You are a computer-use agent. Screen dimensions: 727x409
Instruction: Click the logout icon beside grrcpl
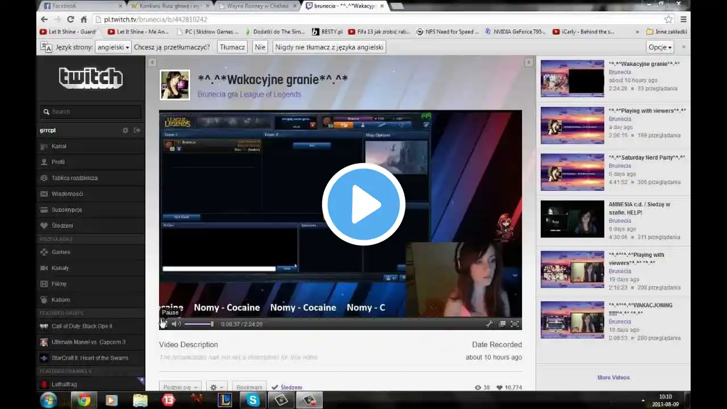[137, 130]
